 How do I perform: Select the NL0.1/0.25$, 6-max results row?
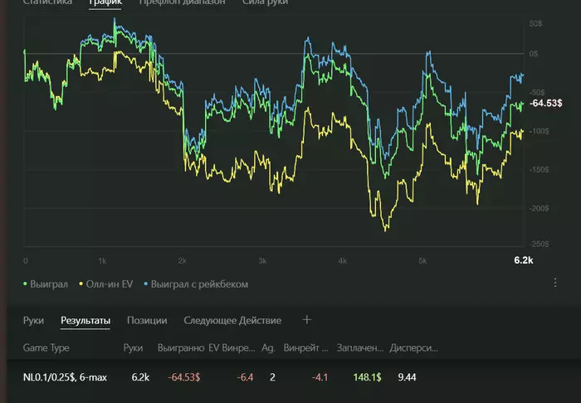coord(66,377)
